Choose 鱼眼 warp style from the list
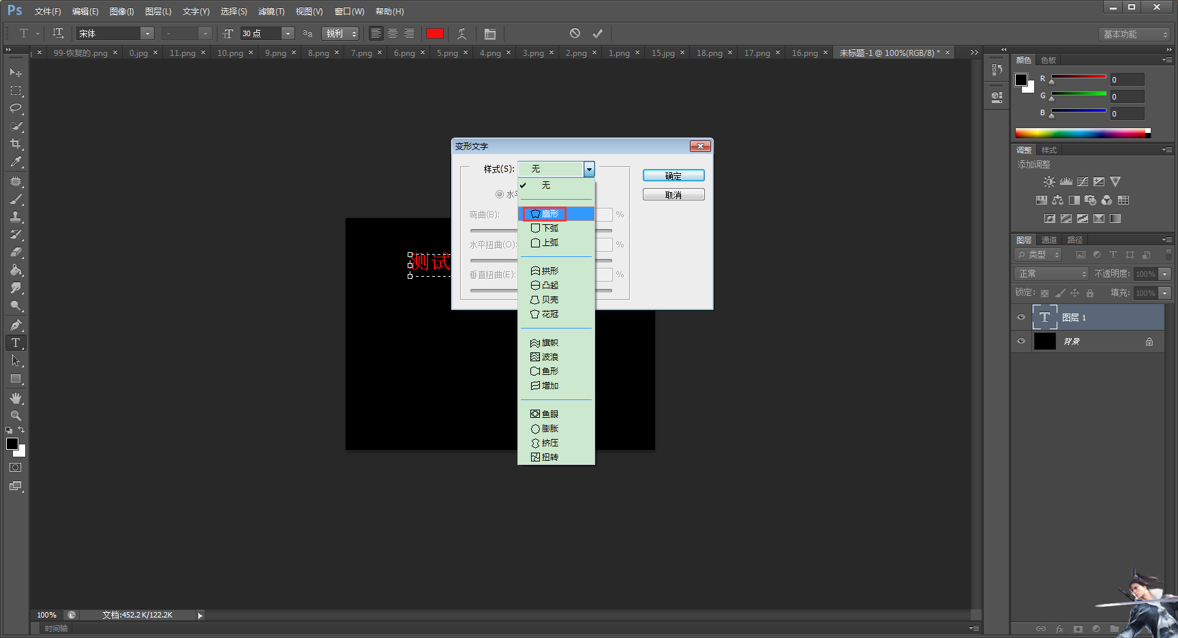 [549, 414]
